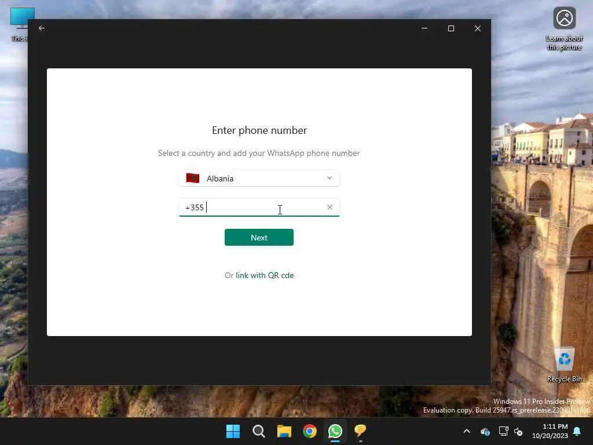Viewport: 593px width, 445px height.
Task: Open clock showing 1:11 PM
Action: [x=550, y=431]
